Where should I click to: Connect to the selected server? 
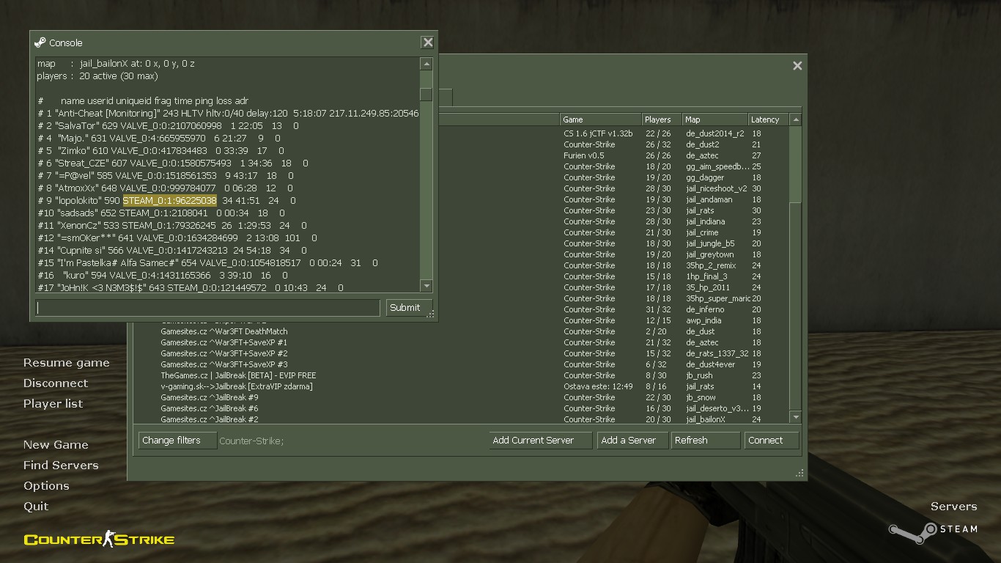(772, 441)
